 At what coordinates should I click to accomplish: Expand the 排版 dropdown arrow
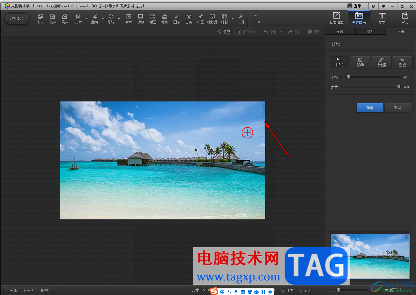coord(233,19)
